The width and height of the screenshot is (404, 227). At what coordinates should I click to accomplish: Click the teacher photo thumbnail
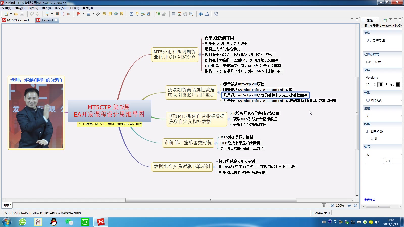pos(36,116)
